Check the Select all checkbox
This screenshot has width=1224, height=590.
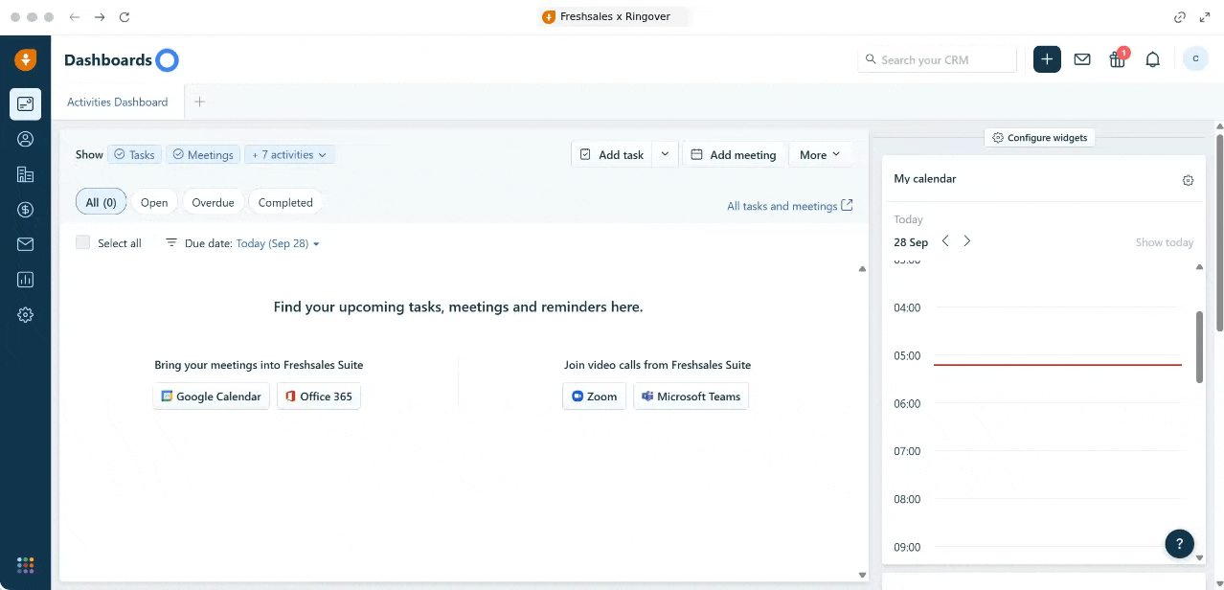pyautogui.click(x=83, y=243)
